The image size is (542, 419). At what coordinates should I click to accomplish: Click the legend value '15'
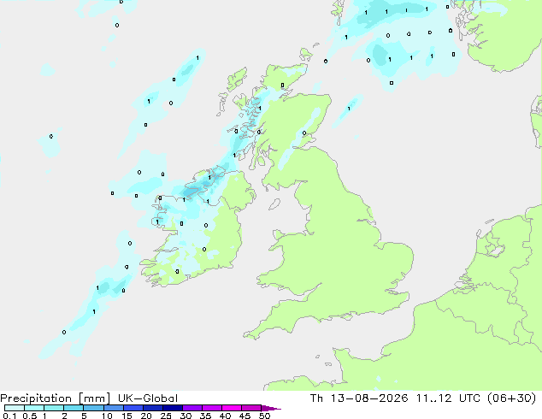[127, 416]
